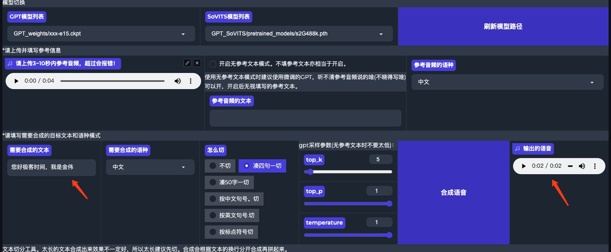Click the 合成语音 button
This screenshot has width=611, height=252.
coord(453,193)
